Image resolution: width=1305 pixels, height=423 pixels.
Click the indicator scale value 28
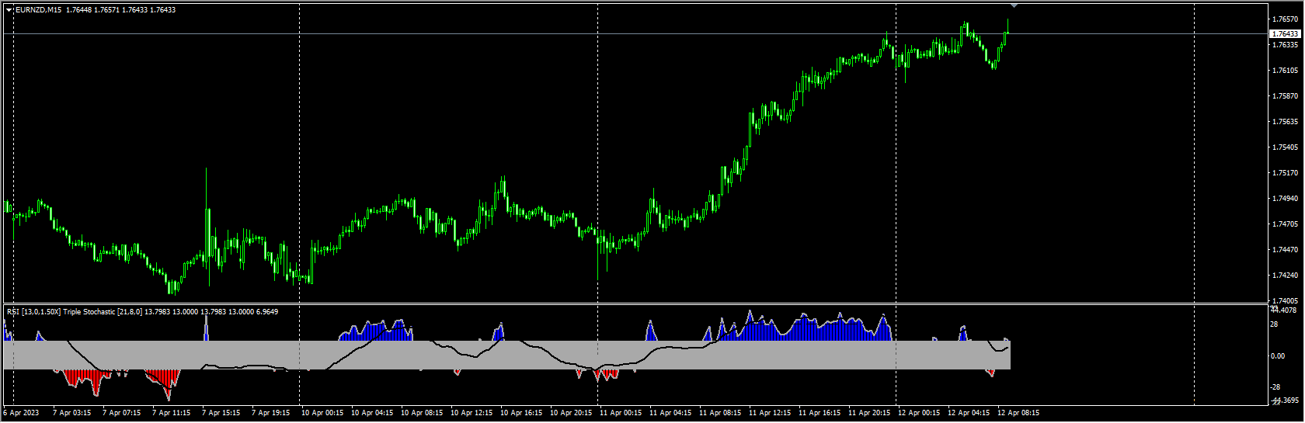point(1274,324)
